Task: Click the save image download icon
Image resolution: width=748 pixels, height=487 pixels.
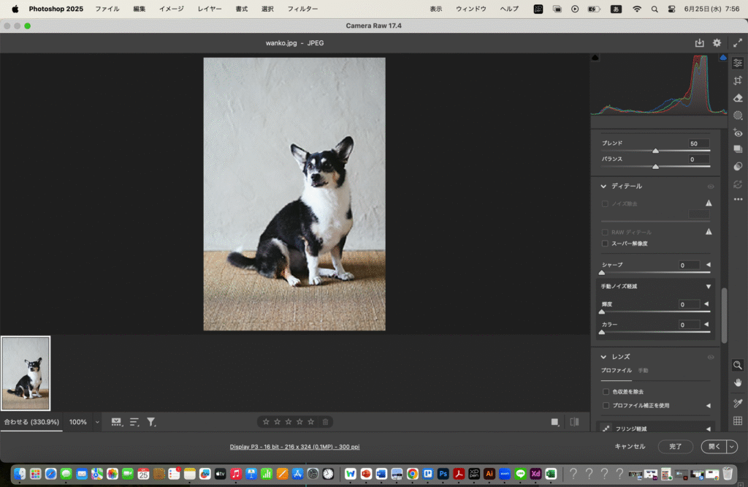Action: 699,43
